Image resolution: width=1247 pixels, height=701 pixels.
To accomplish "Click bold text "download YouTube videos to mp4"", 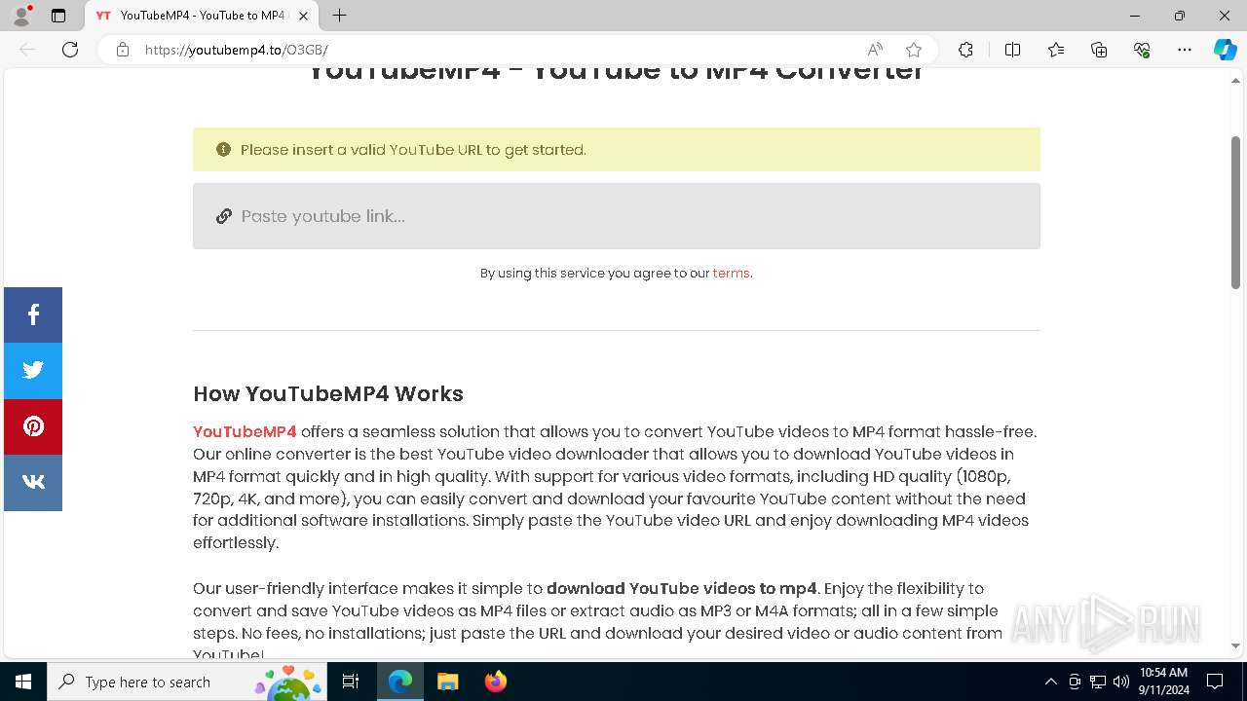I will 682,589.
